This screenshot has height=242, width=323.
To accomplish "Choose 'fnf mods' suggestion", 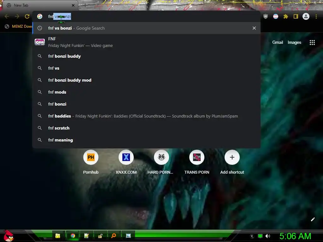I will (x=146, y=92).
